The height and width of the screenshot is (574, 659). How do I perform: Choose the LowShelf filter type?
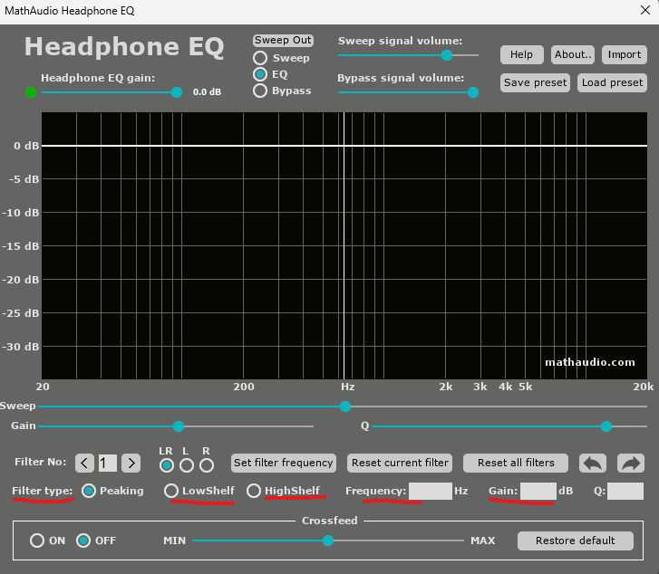pos(171,491)
